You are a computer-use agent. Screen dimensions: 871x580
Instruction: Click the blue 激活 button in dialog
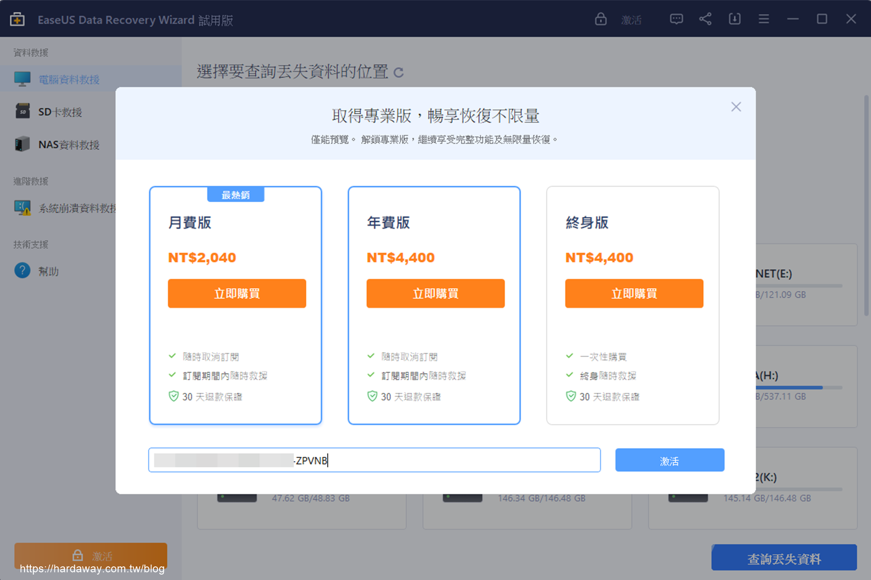[670, 460]
